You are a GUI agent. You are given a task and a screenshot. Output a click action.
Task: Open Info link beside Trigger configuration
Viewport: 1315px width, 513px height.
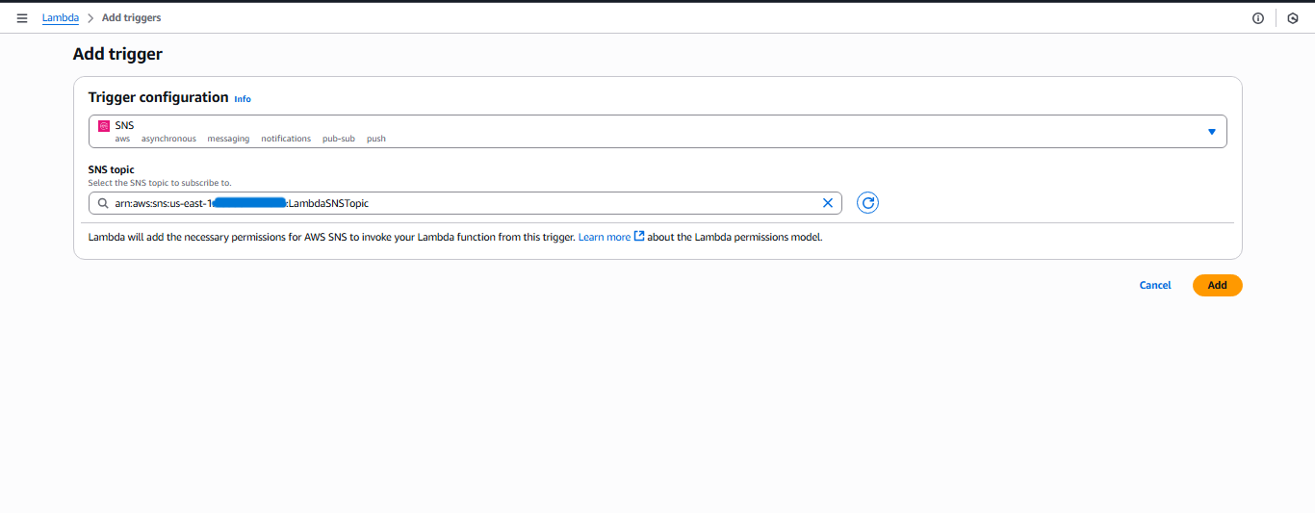tap(243, 99)
